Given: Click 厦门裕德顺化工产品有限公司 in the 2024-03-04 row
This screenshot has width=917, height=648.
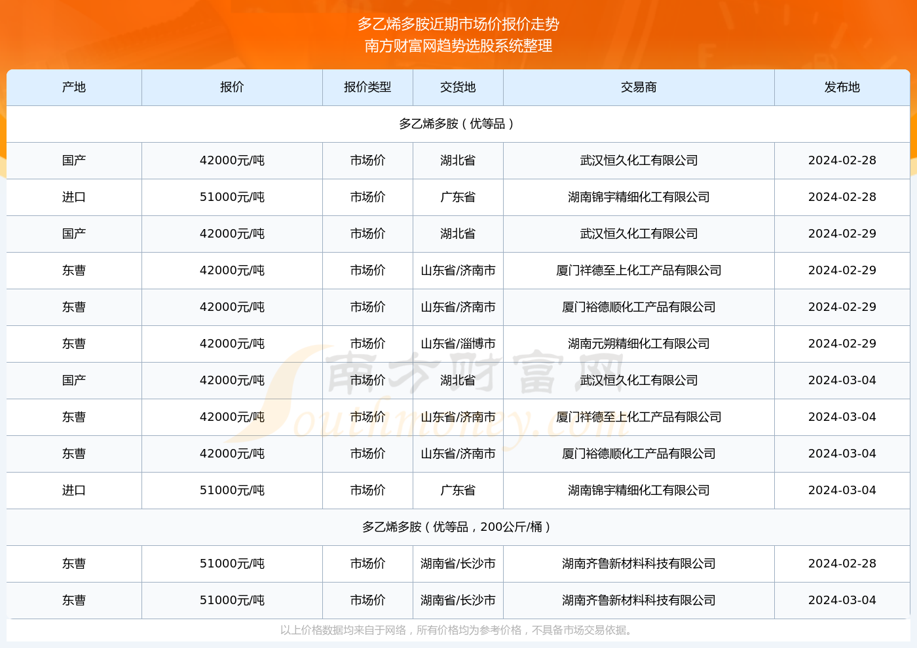Looking at the screenshot, I should tap(639, 454).
